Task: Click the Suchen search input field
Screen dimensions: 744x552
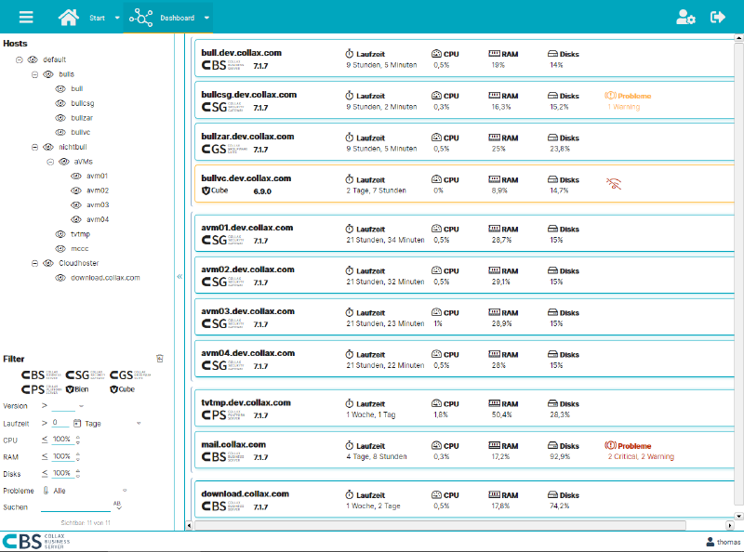Action: coord(74,506)
